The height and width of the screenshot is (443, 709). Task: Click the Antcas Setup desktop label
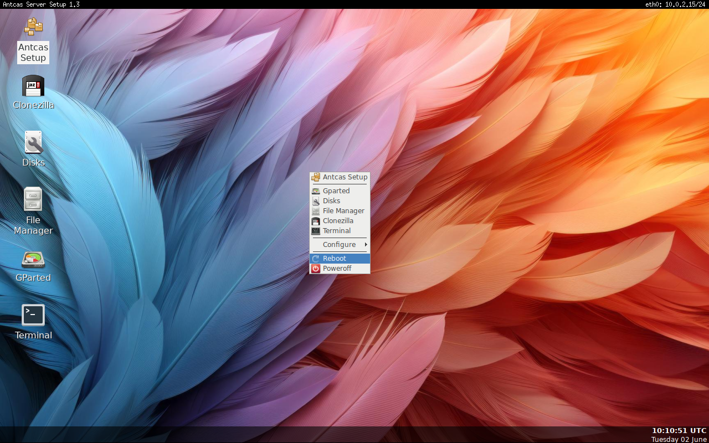point(33,53)
